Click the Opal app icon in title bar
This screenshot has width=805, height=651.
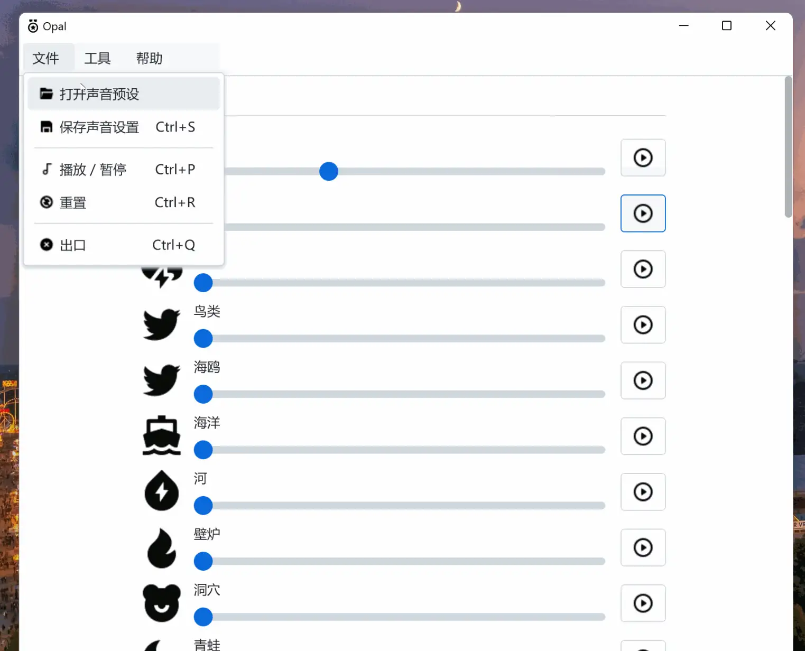pyautogui.click(x=33, y=26)
